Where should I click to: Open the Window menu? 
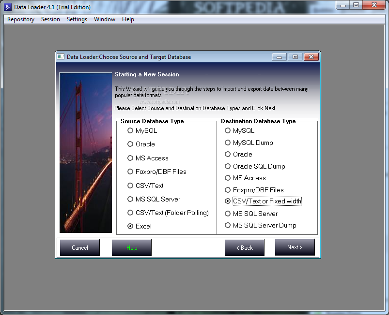[x=105, y=19]
